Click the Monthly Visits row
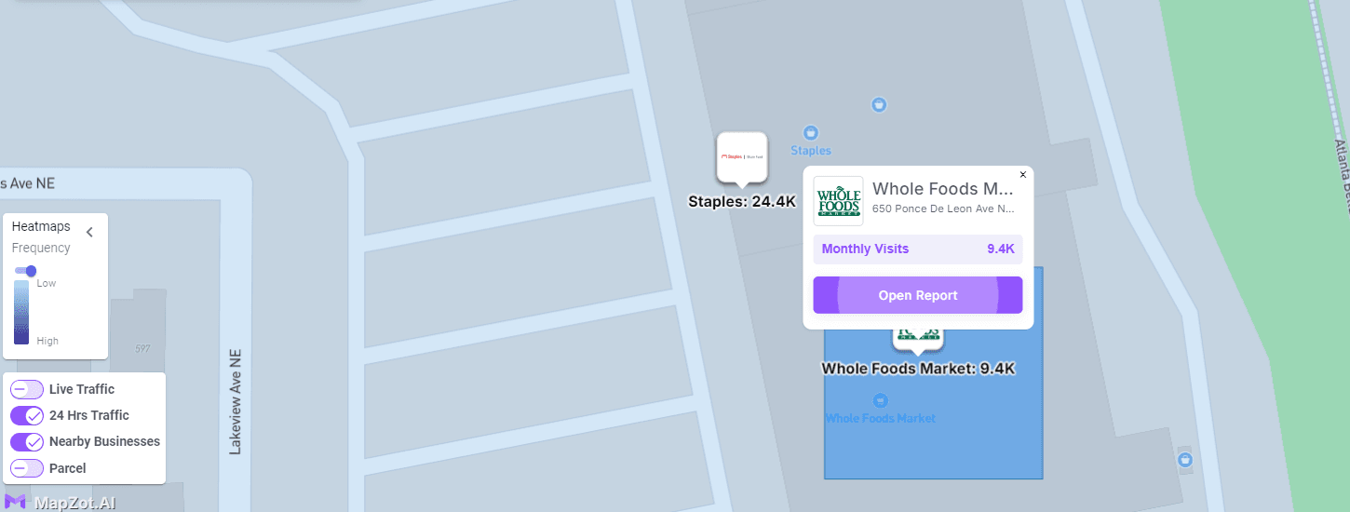 (918, 249)
